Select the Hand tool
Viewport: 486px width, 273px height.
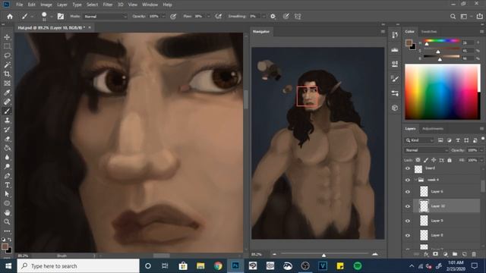pos(7,212)
